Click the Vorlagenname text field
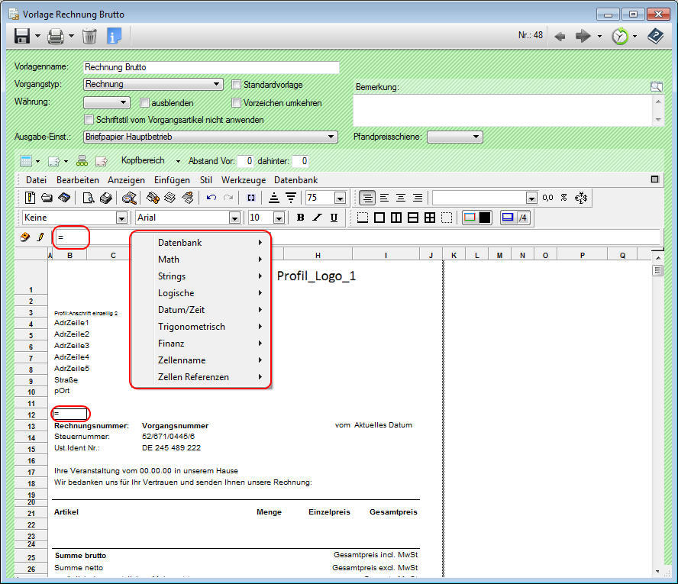The image size is (678, 584). [210, 67]
